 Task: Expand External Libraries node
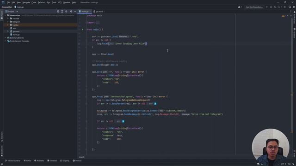click(5, 38)
